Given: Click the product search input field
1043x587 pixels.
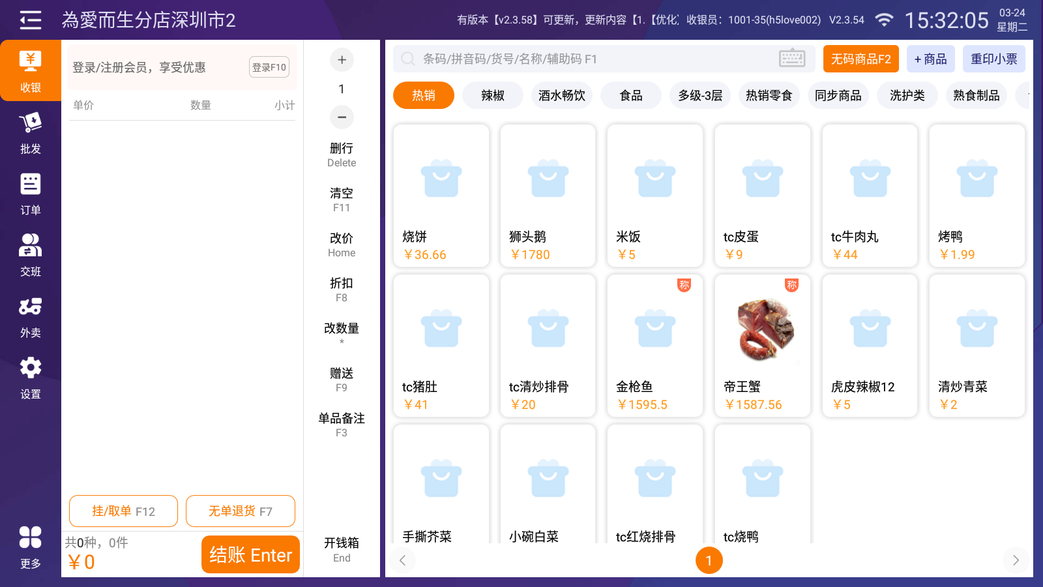Looking at the screenshot, I should (x=587, y=59).
